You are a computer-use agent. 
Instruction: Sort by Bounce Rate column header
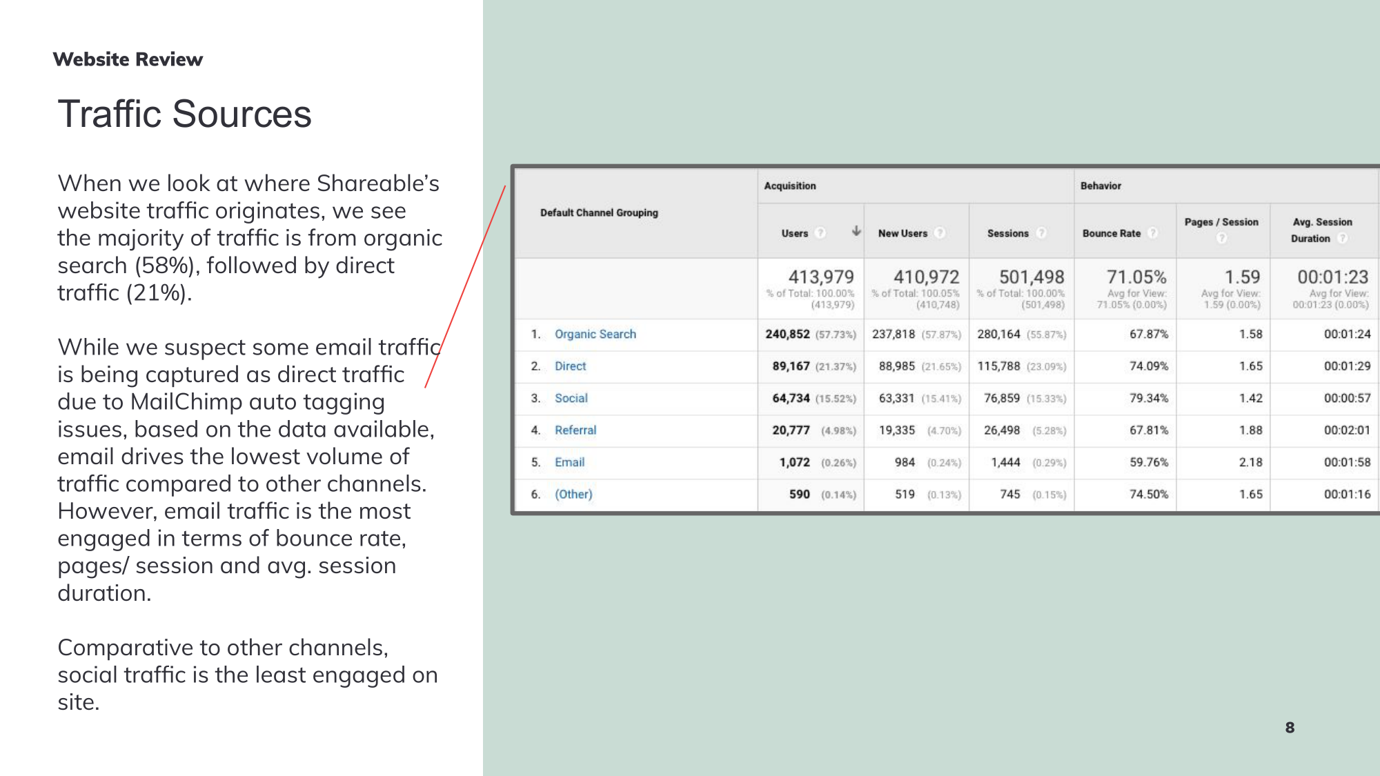pos(1111,233)
